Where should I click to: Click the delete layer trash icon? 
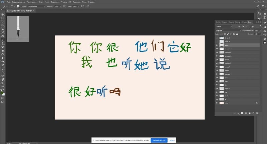[257, 113]
